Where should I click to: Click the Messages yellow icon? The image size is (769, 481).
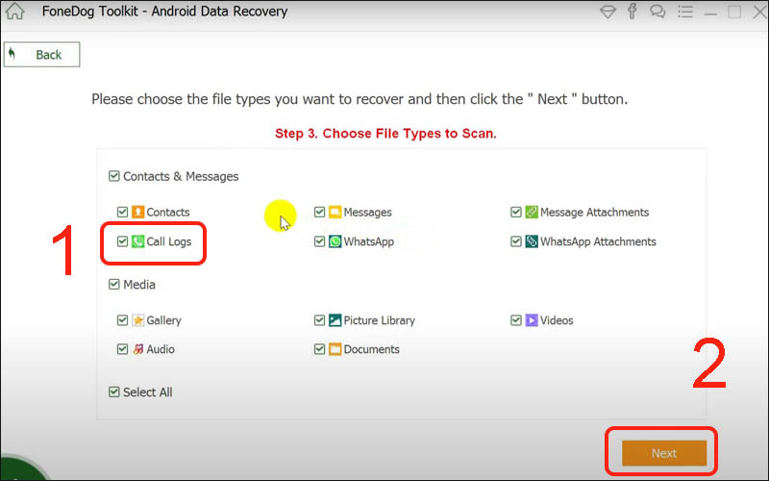click(335, 212)
